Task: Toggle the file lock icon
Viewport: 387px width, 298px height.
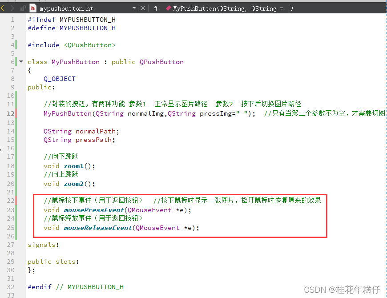Action: pyautogui.click(x=23, y=8)
